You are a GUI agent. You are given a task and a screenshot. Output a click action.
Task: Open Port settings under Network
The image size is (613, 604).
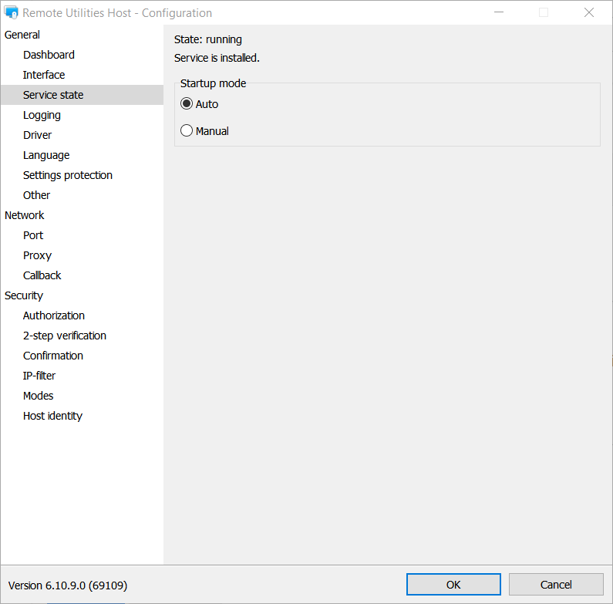tap(33, 235)
